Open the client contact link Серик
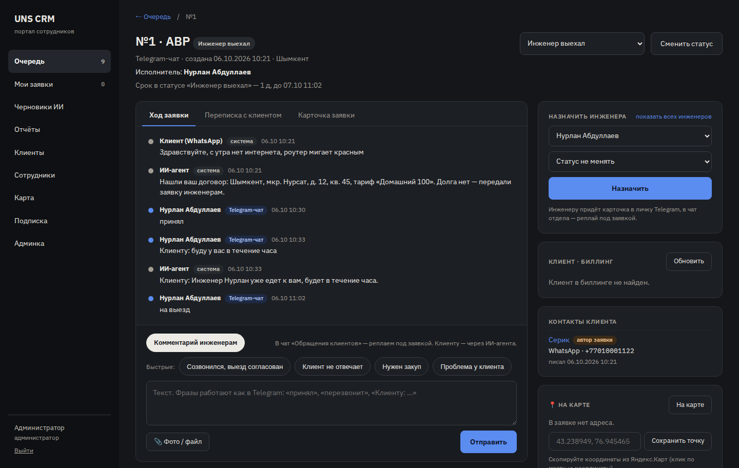The width and height of the screenshot is (739, 468). (559, 340)
